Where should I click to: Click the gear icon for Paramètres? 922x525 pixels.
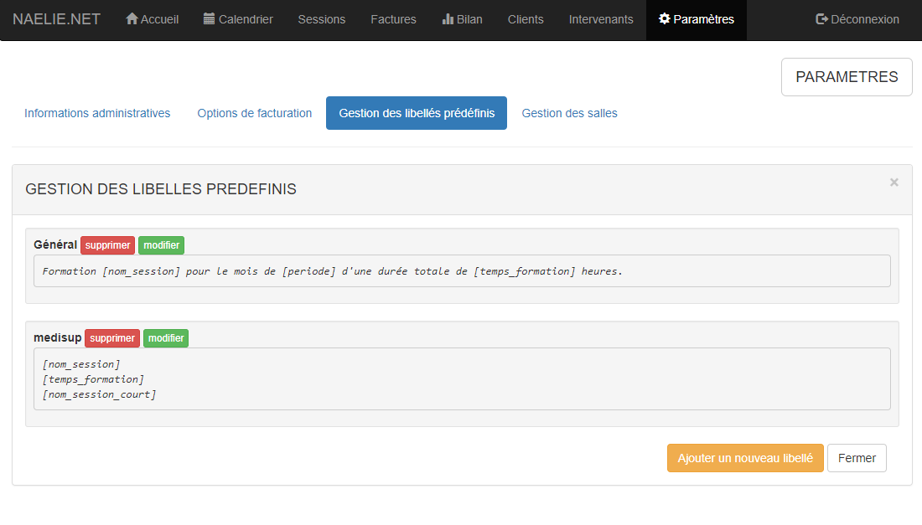pyautogui.click(x=665, y=19)
